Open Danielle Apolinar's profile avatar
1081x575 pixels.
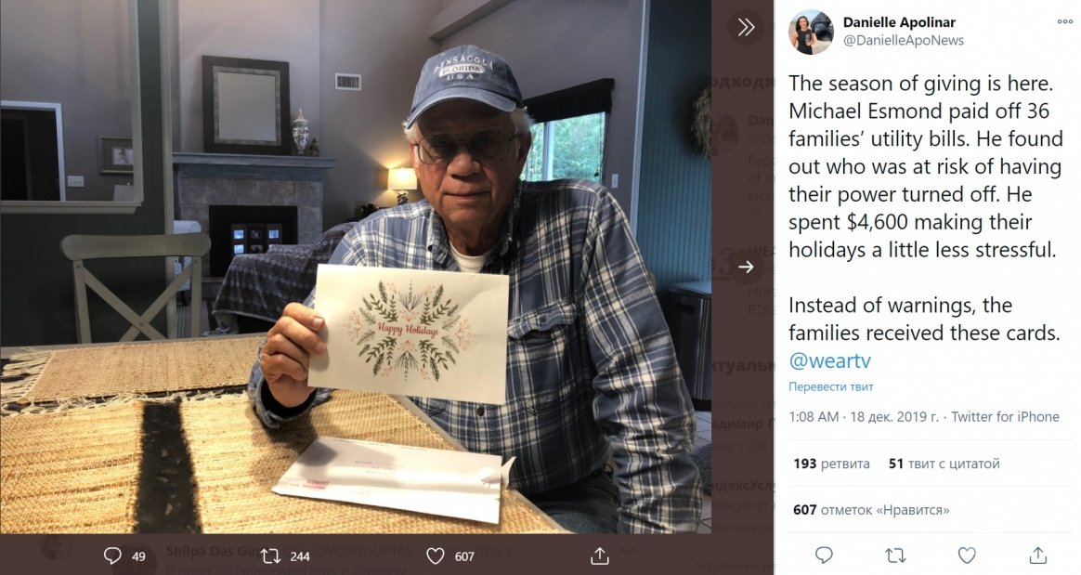click(811, 32)
